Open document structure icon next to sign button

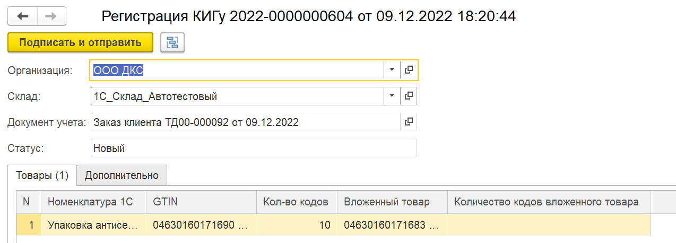coord(172,43)
